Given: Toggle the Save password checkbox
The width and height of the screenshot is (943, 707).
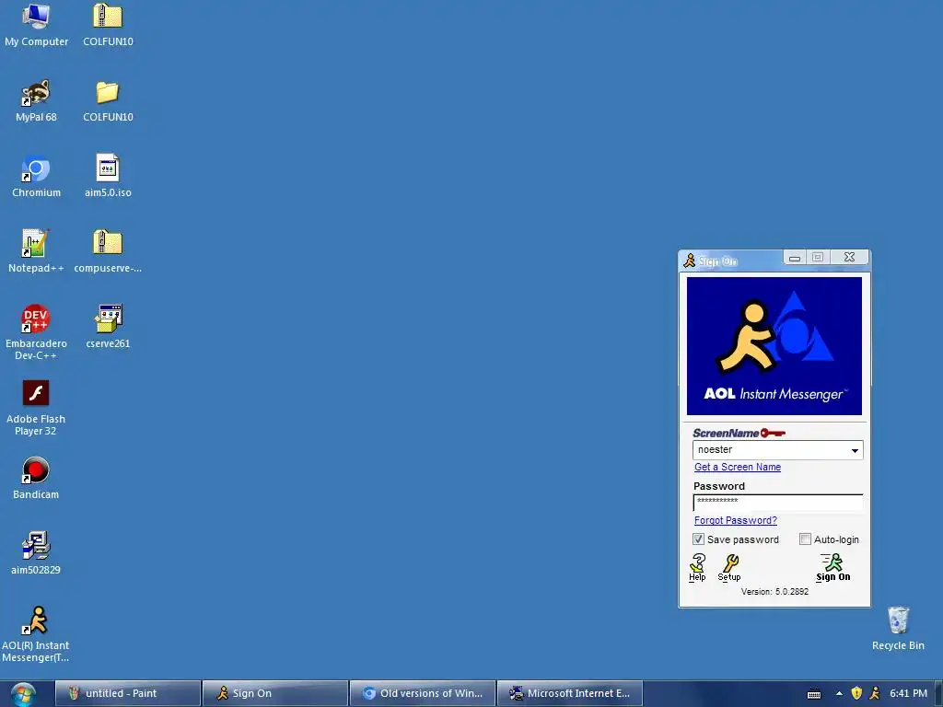Looking at the screenshot, I should tap(698, 539).
